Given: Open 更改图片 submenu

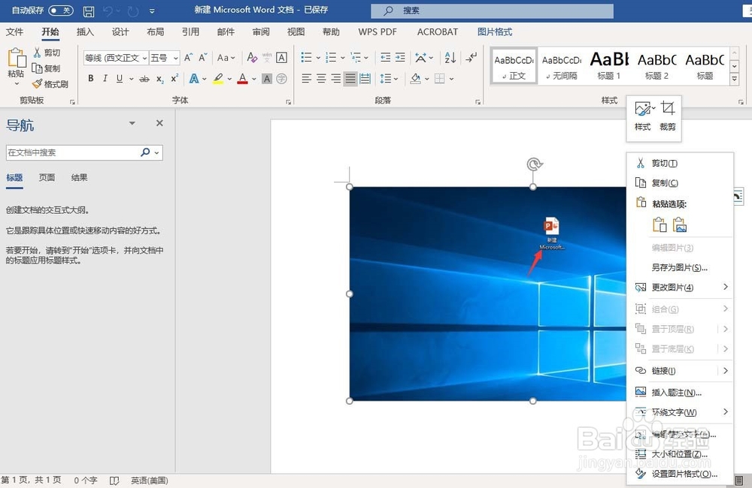Looking at the screenshot, I should coord(680,288).
